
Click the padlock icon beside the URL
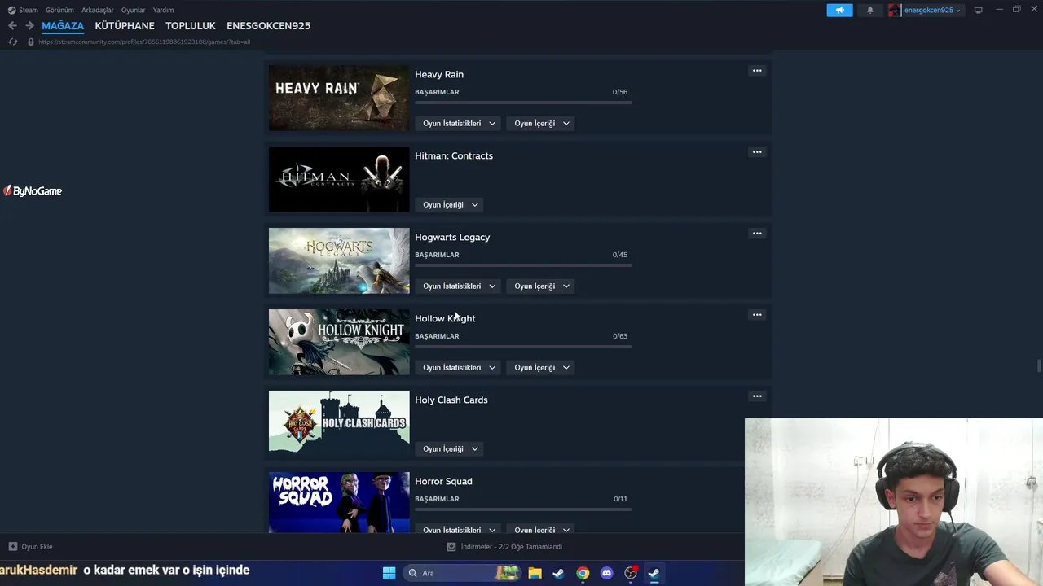31,42
